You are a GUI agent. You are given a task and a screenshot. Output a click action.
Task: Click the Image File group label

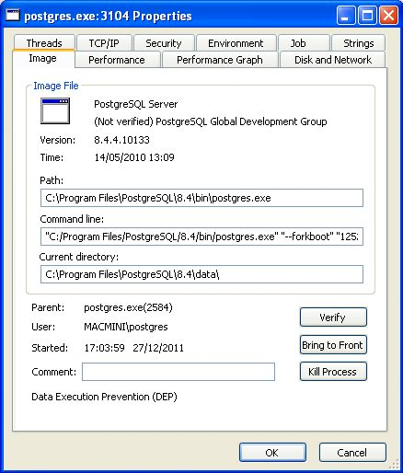coord(56,86)
